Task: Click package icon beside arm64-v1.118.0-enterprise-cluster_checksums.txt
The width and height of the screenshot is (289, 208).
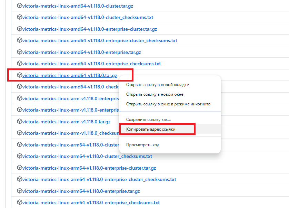Action: point(20,179)
